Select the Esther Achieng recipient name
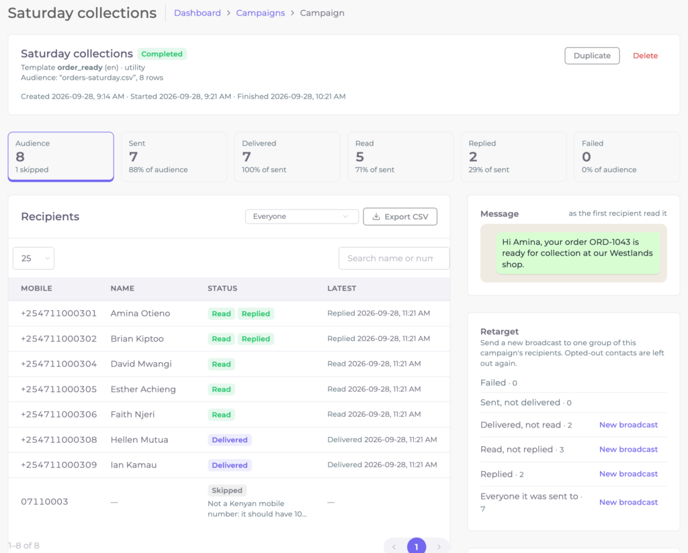Image resolution: width=688 pixels, height=553 pixels. tap(143, 389)
